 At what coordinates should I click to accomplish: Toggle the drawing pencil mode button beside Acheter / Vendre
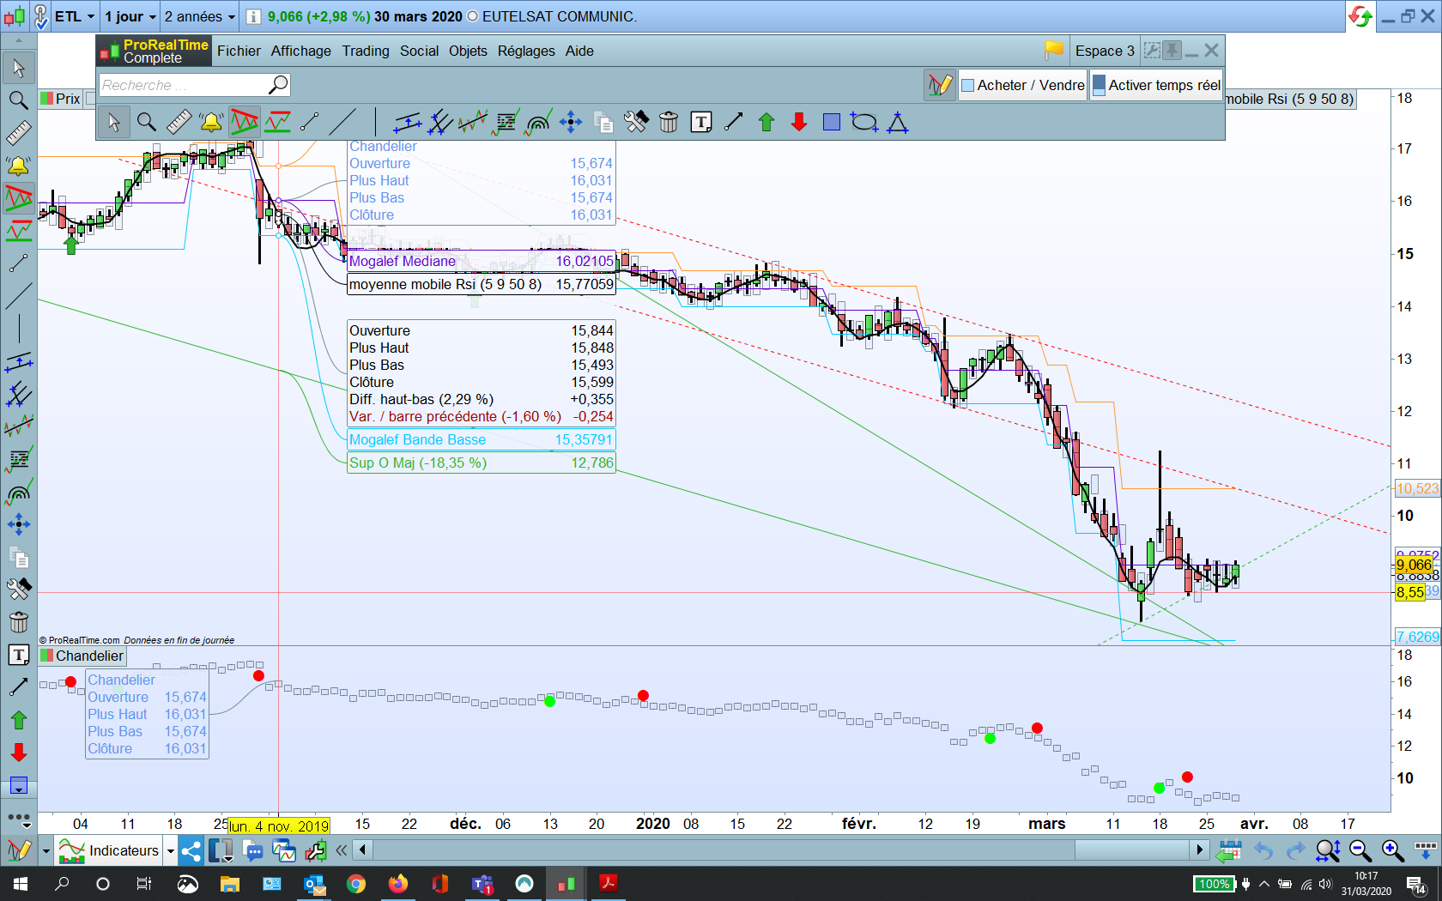click(x=940, y=85)
